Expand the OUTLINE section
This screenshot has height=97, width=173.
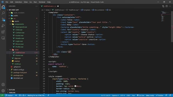[12, 90]
